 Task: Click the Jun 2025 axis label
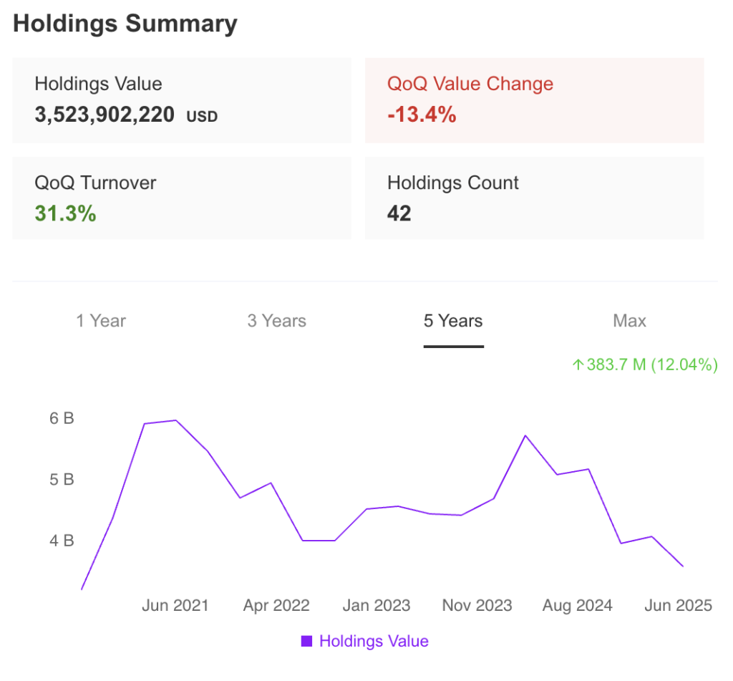[x=678, y=606]
